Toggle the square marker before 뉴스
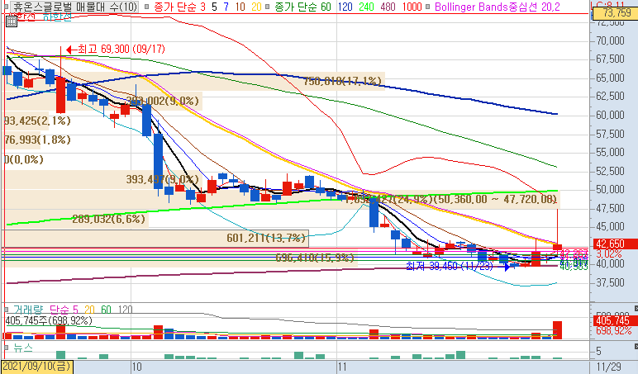638x374 pixels. coord(6,348)
